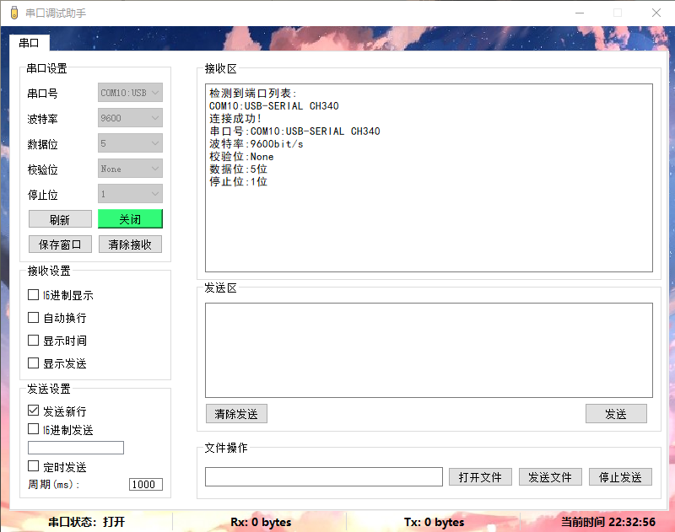
Task: Click the 停止位:1位 line in receive area
Action: (238, 181)
